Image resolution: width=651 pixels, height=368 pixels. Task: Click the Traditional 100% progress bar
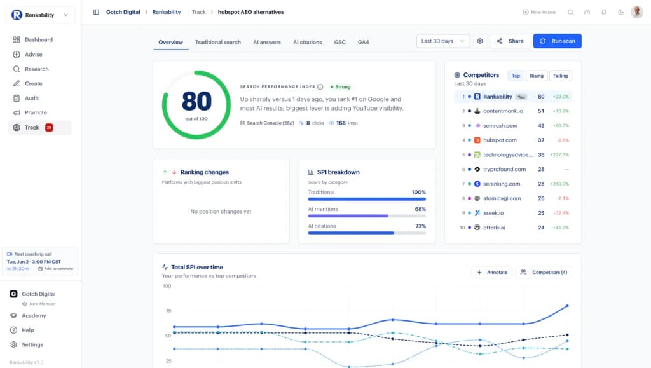[367, 199]
